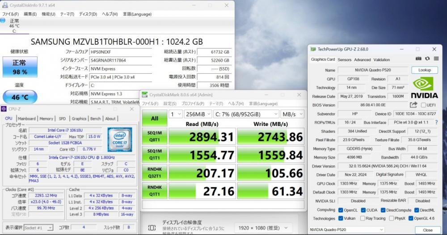The image size is (447, 235).
Task: Toggle UEFI checkbox in GPU-Z
Action: point(423,105)
